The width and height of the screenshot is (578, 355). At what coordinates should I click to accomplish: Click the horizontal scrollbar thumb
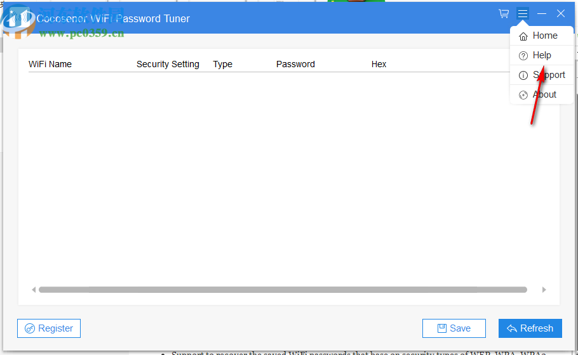tap(283, 290)
